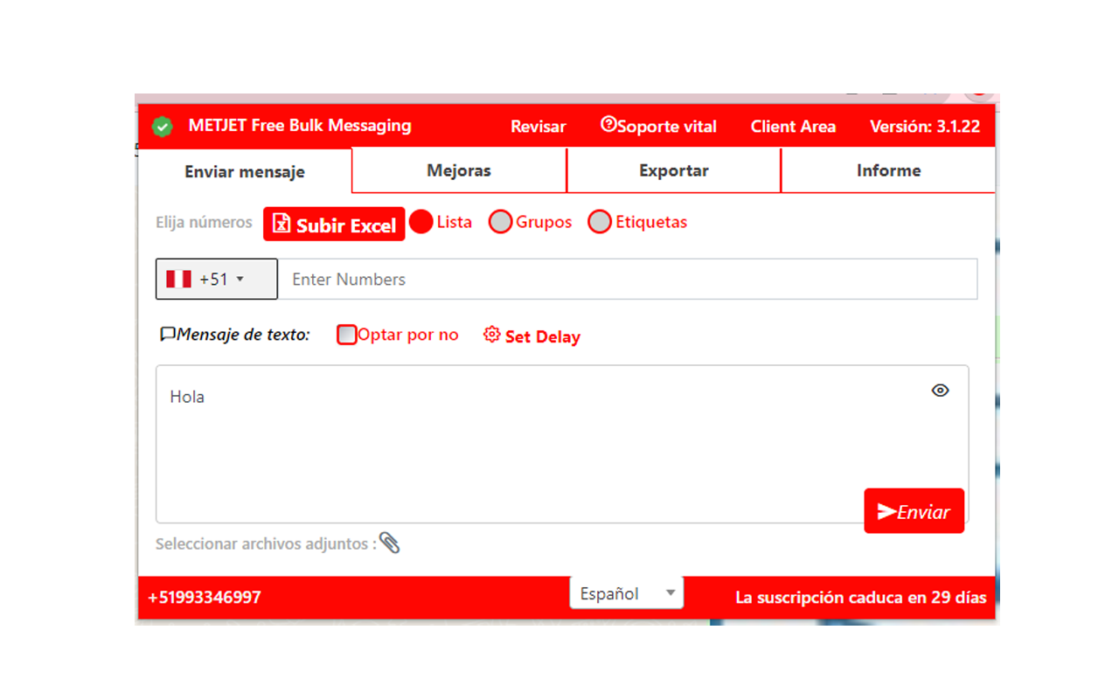
Task: Click the Peru flag icon
Action: (x=178, y=278)
